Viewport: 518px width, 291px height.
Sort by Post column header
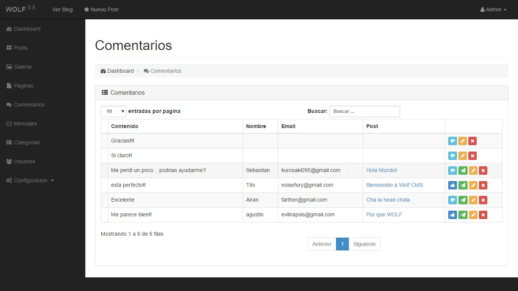coord(404,126)
